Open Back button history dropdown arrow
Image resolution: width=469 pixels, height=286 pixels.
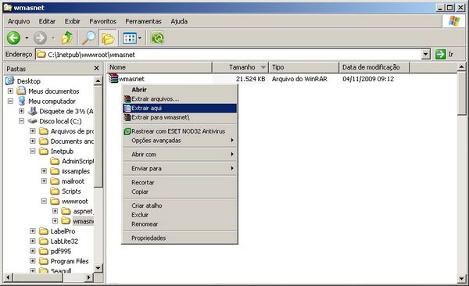[x=27, y=38]
